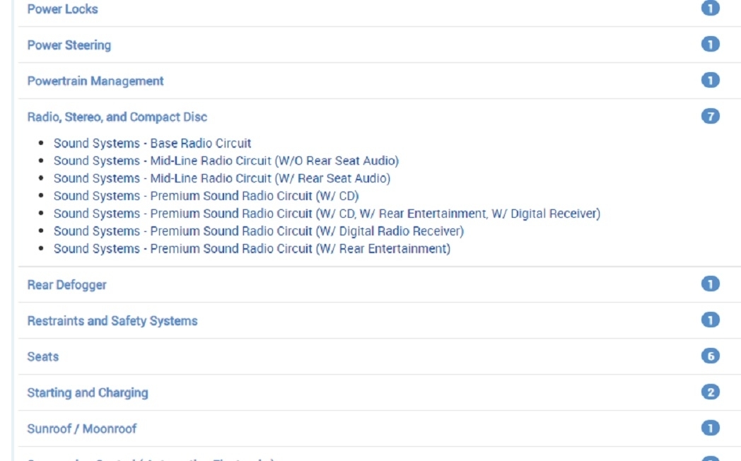
Task: Open Premium Sound Radio Circuit (W/ Rear Entertainment)
Action: 252,249
